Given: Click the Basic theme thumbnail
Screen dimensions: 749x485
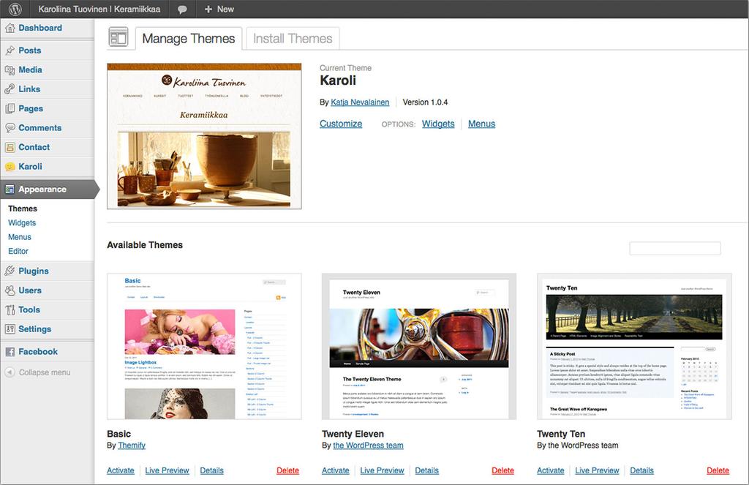Looking at the screenshot, I should coord(204,347).
